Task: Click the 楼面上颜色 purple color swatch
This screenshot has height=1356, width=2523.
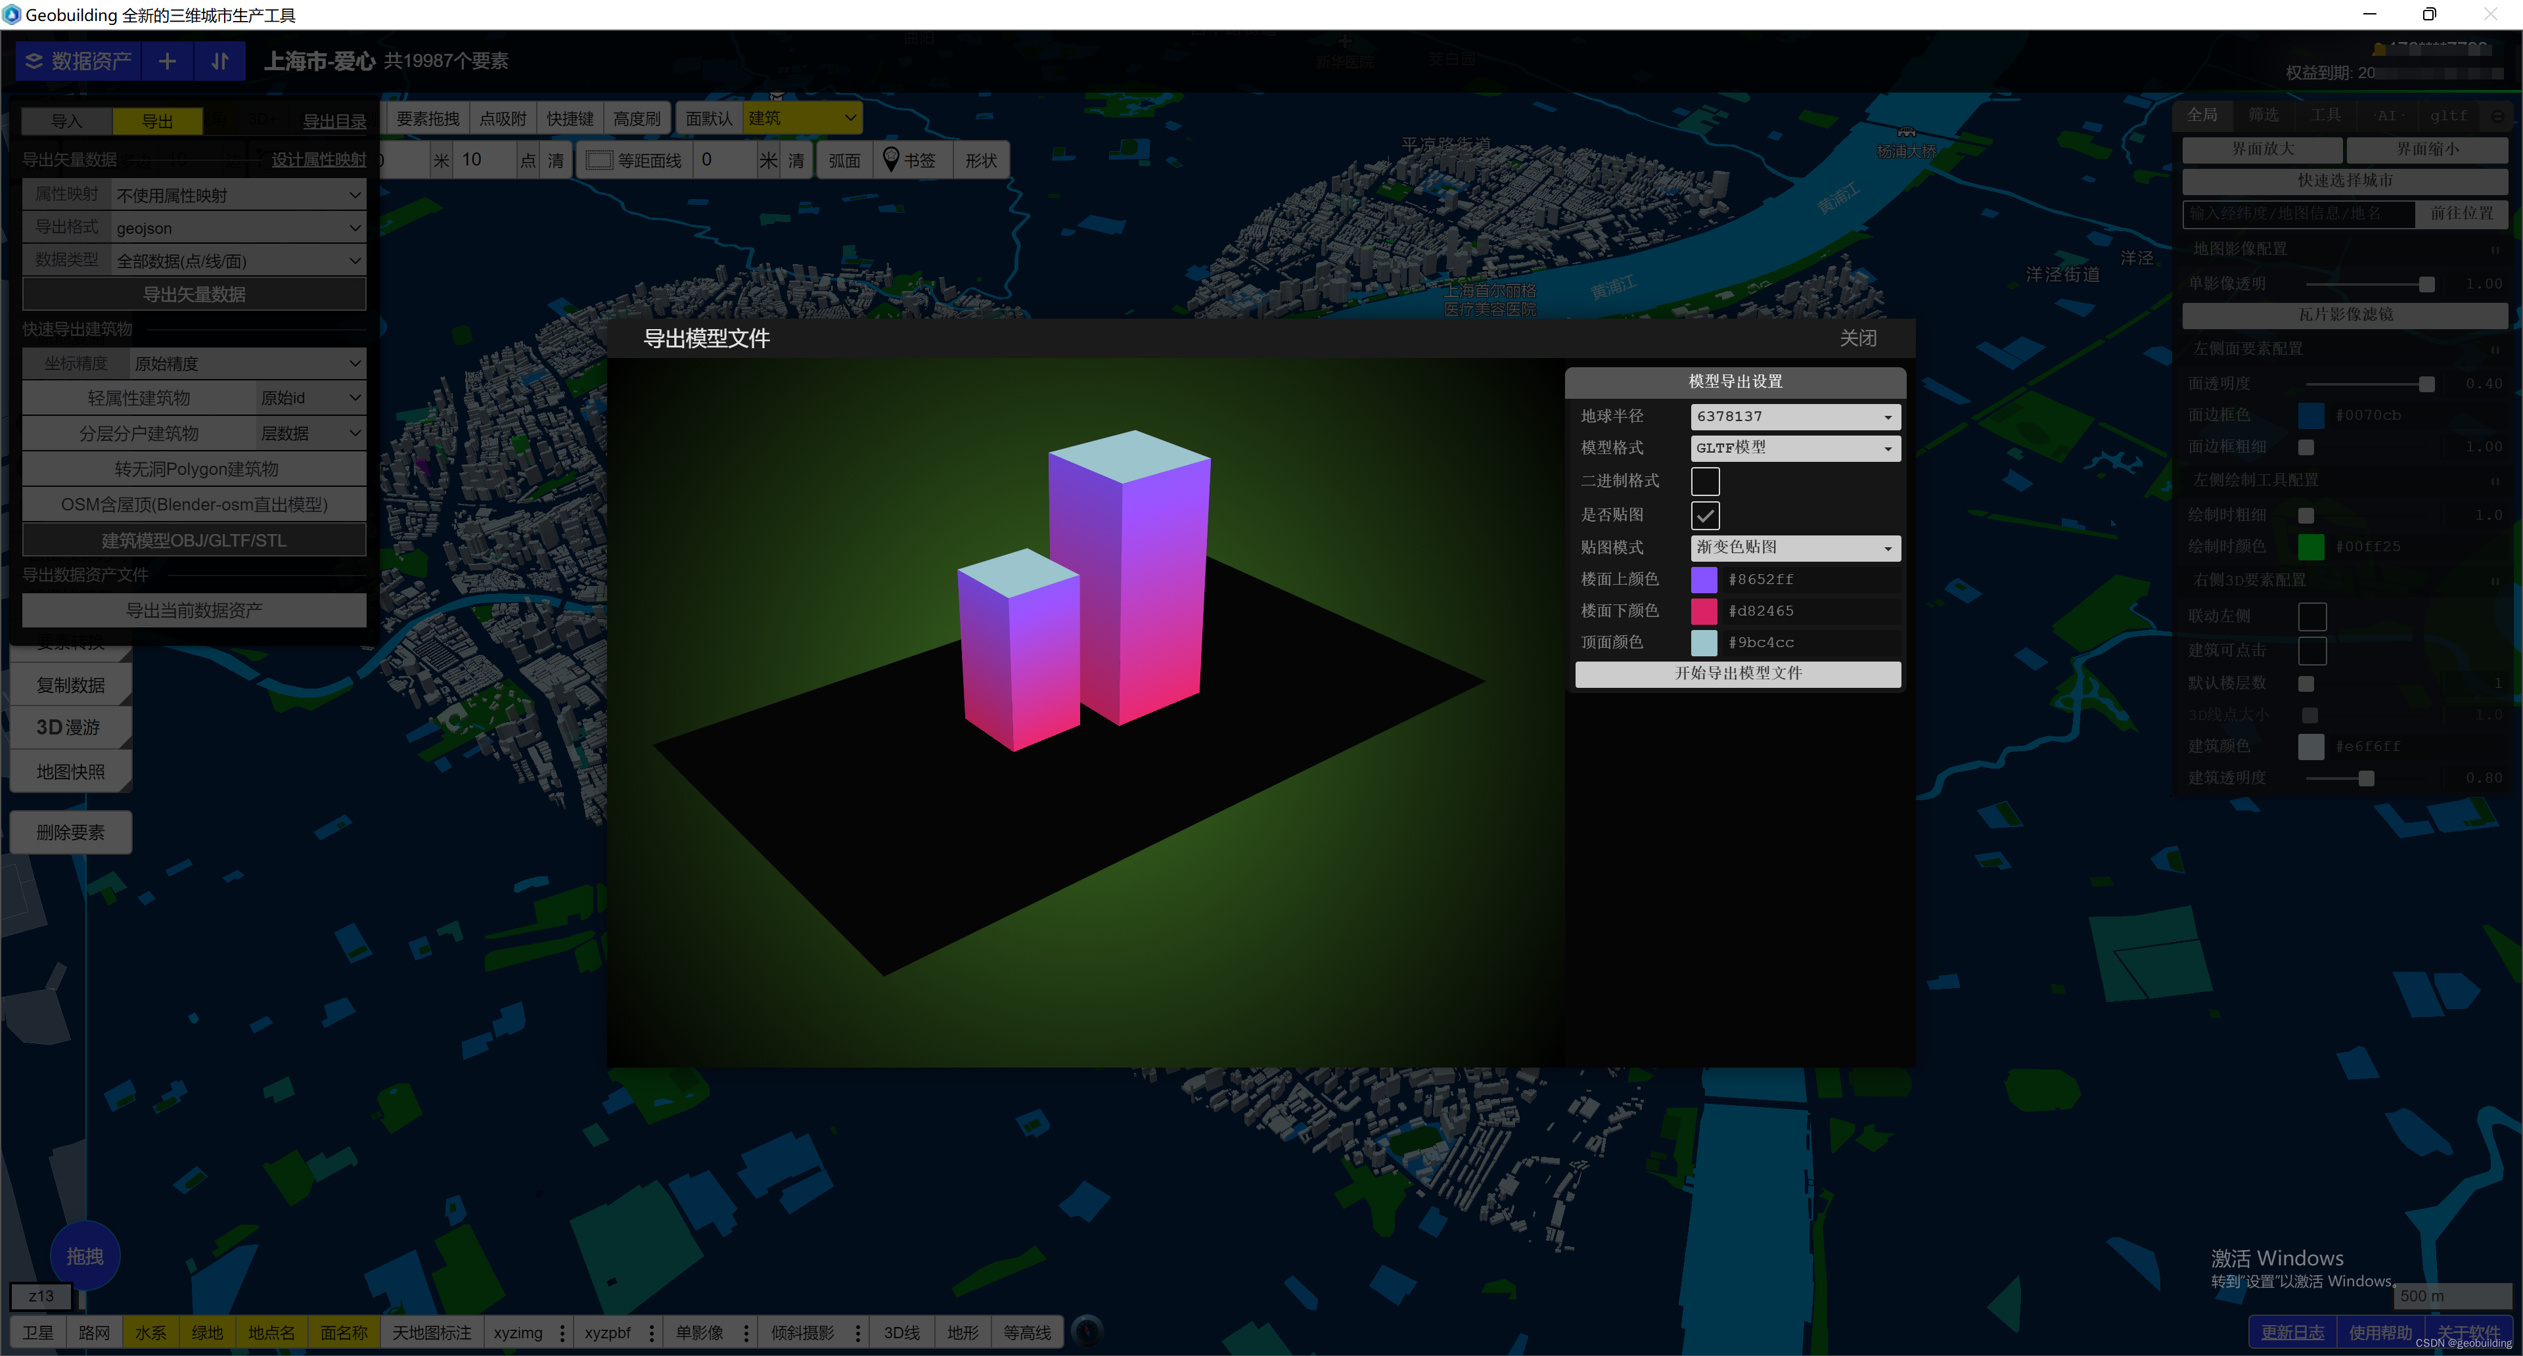Action: pyautogui.click(x=1704, y=579)
